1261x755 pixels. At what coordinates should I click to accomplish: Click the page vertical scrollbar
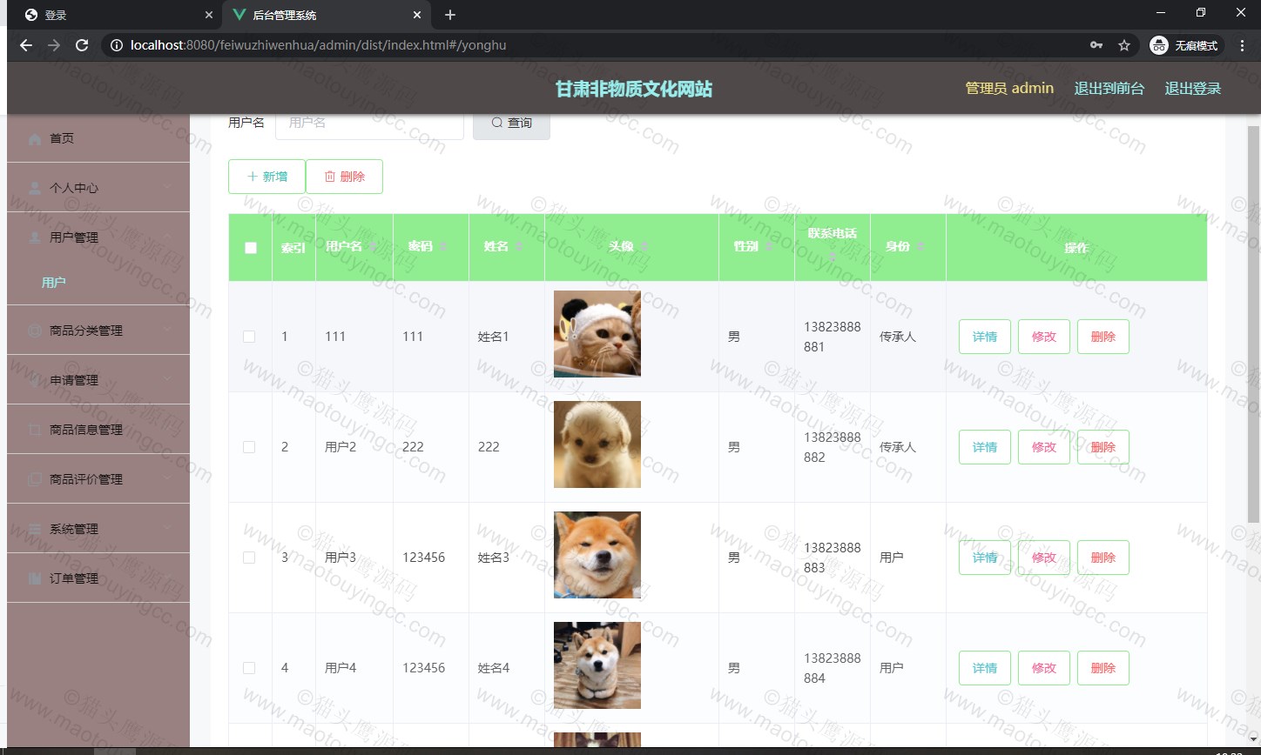tap(1254, 324)
